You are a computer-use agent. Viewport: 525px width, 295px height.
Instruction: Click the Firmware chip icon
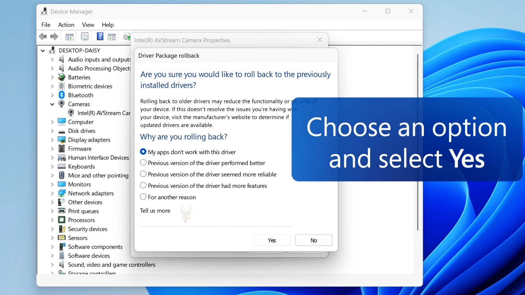pos(61,148)
